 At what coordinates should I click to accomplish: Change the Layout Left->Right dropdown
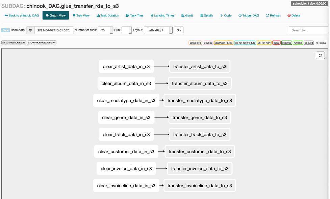point(158,30)
